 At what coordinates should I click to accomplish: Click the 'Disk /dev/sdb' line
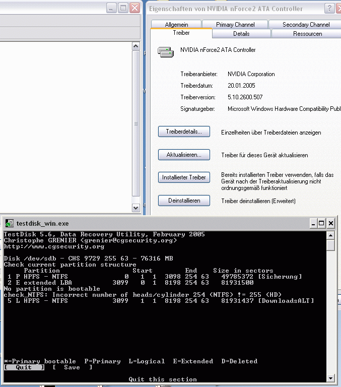(x=88, y=259)
